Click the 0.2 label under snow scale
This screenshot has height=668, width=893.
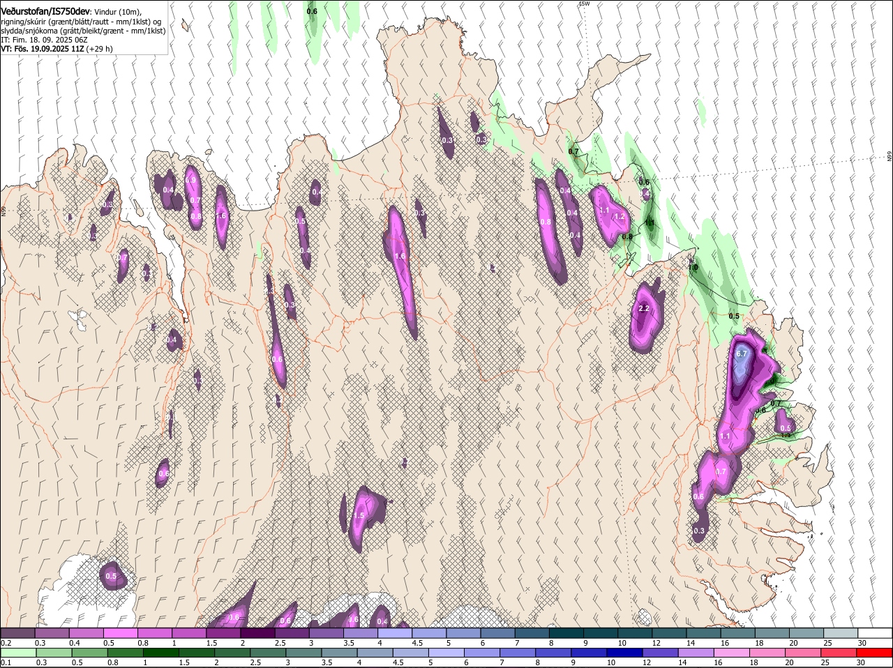point(6,642)
